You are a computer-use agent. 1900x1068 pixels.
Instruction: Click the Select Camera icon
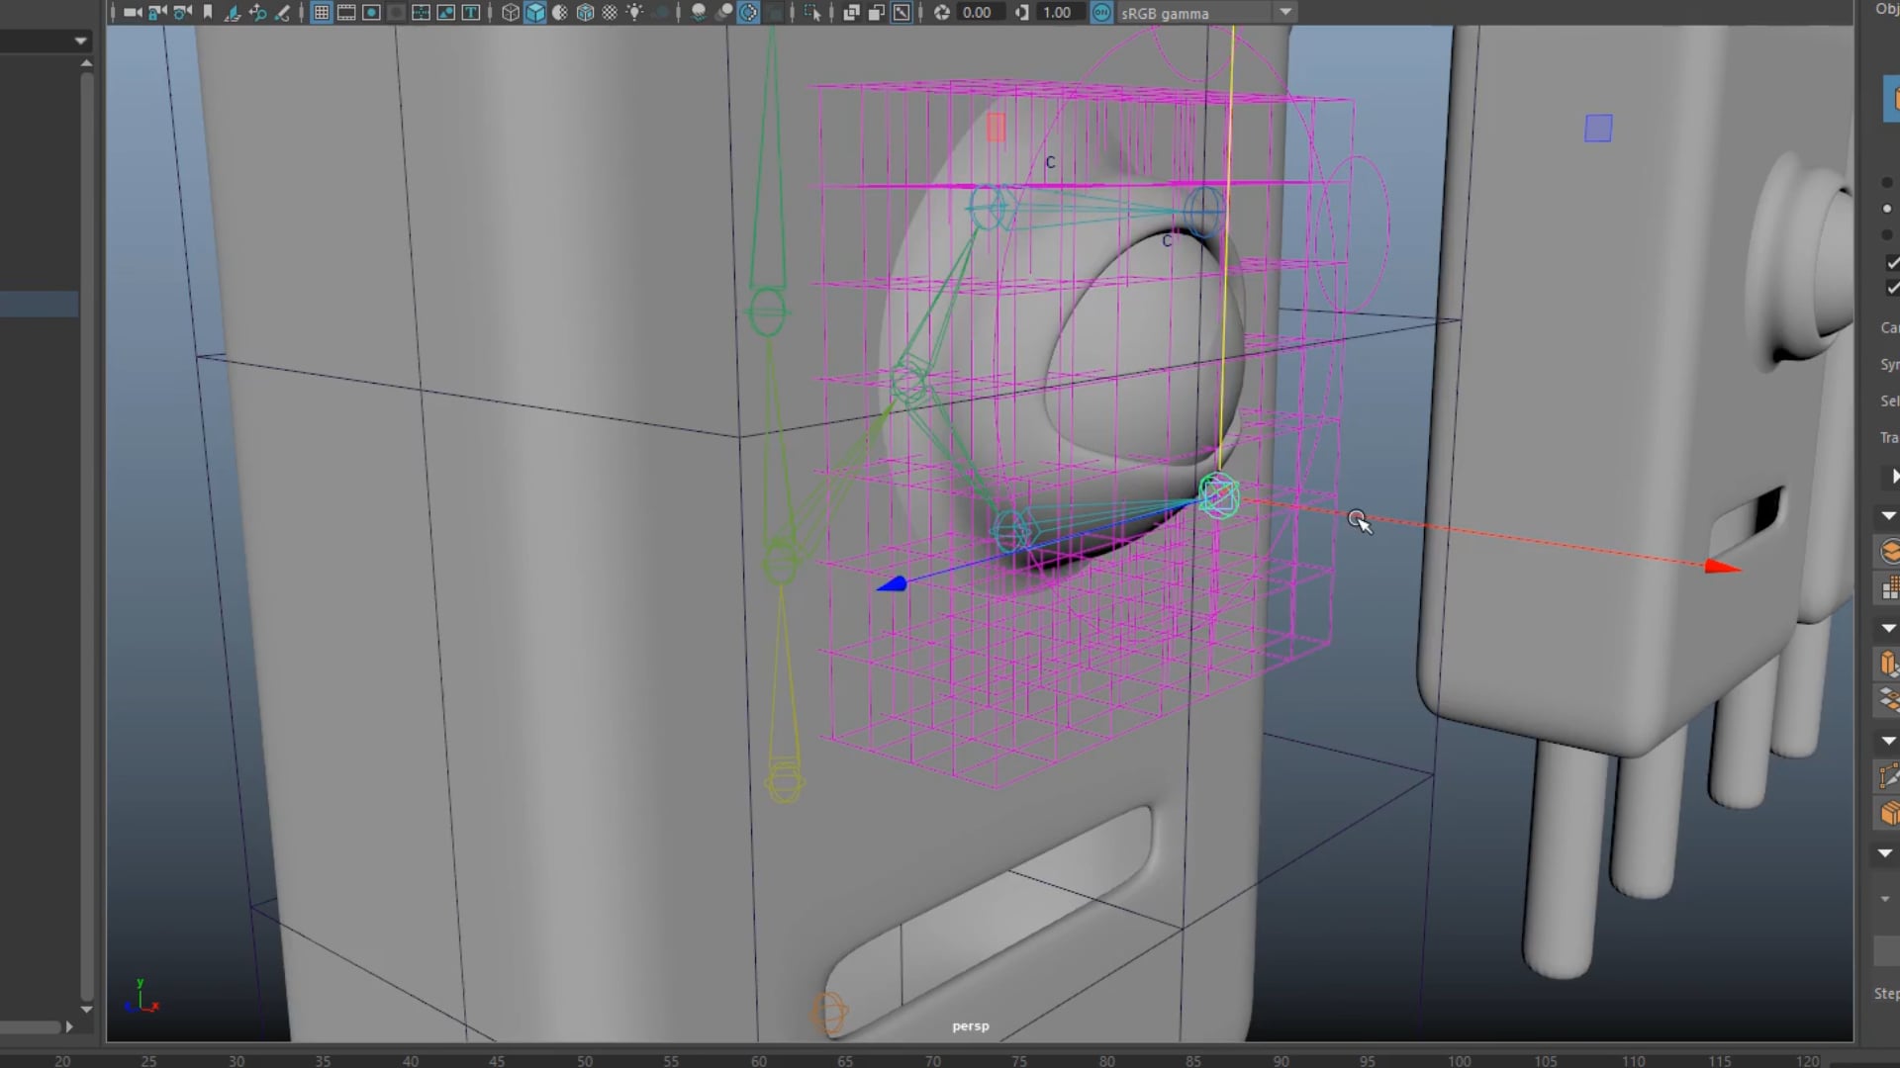(x=132, y=13)
